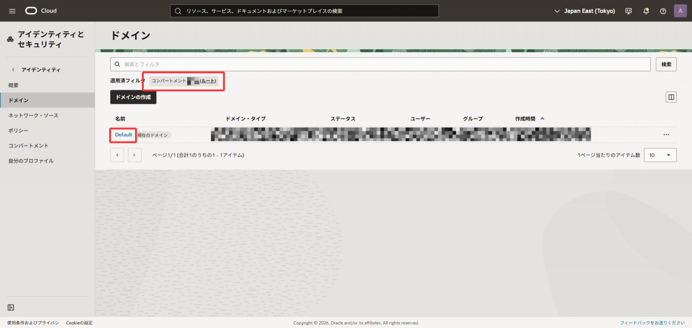Click the column layout toggle icon
The width and height of the screenshot is (692, 328).
tap(671, 97)
